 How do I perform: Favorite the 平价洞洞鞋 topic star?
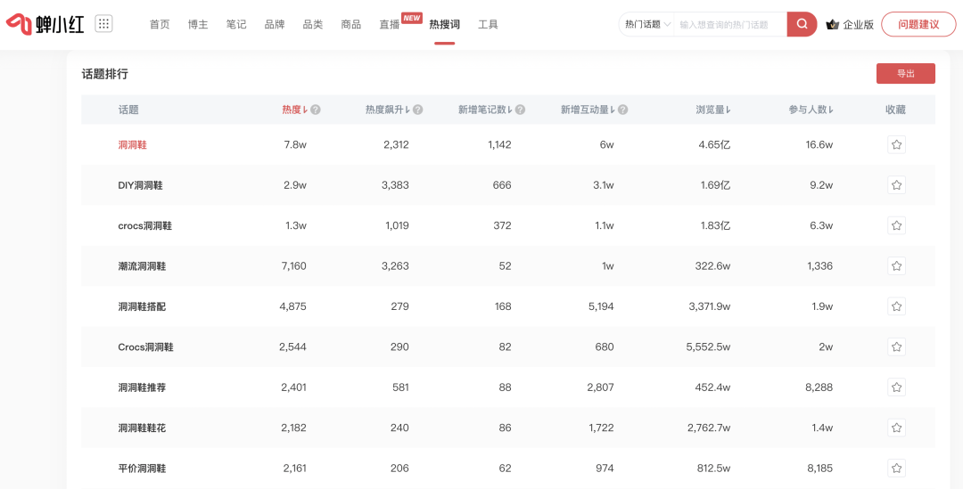point(896,469)
